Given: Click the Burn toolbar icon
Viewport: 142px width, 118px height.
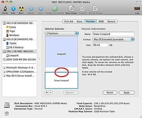Looking at the screenshot, I should pos(21,9).
